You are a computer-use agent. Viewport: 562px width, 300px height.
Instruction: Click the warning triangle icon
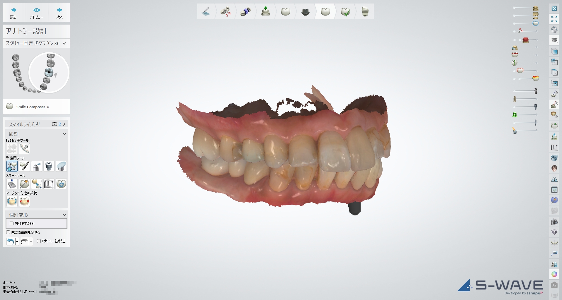pos(554,179)
